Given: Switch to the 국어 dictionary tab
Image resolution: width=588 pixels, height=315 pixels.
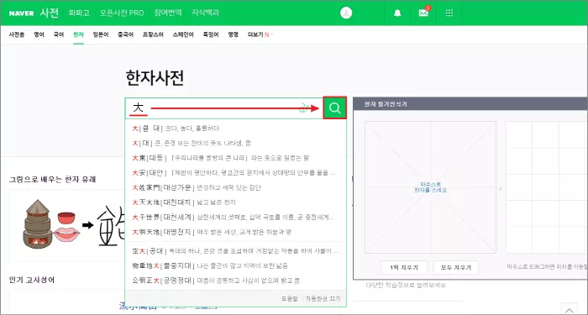Looking at the screenshot, I should (59, 35).
